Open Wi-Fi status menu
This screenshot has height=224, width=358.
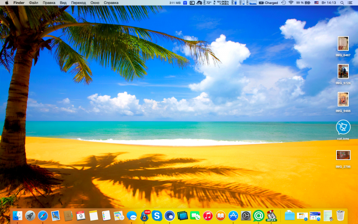click(291, 3)
